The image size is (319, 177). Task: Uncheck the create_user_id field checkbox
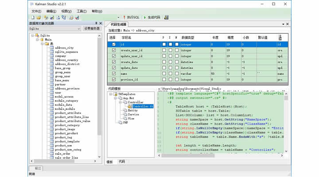(x=114, y=50)
